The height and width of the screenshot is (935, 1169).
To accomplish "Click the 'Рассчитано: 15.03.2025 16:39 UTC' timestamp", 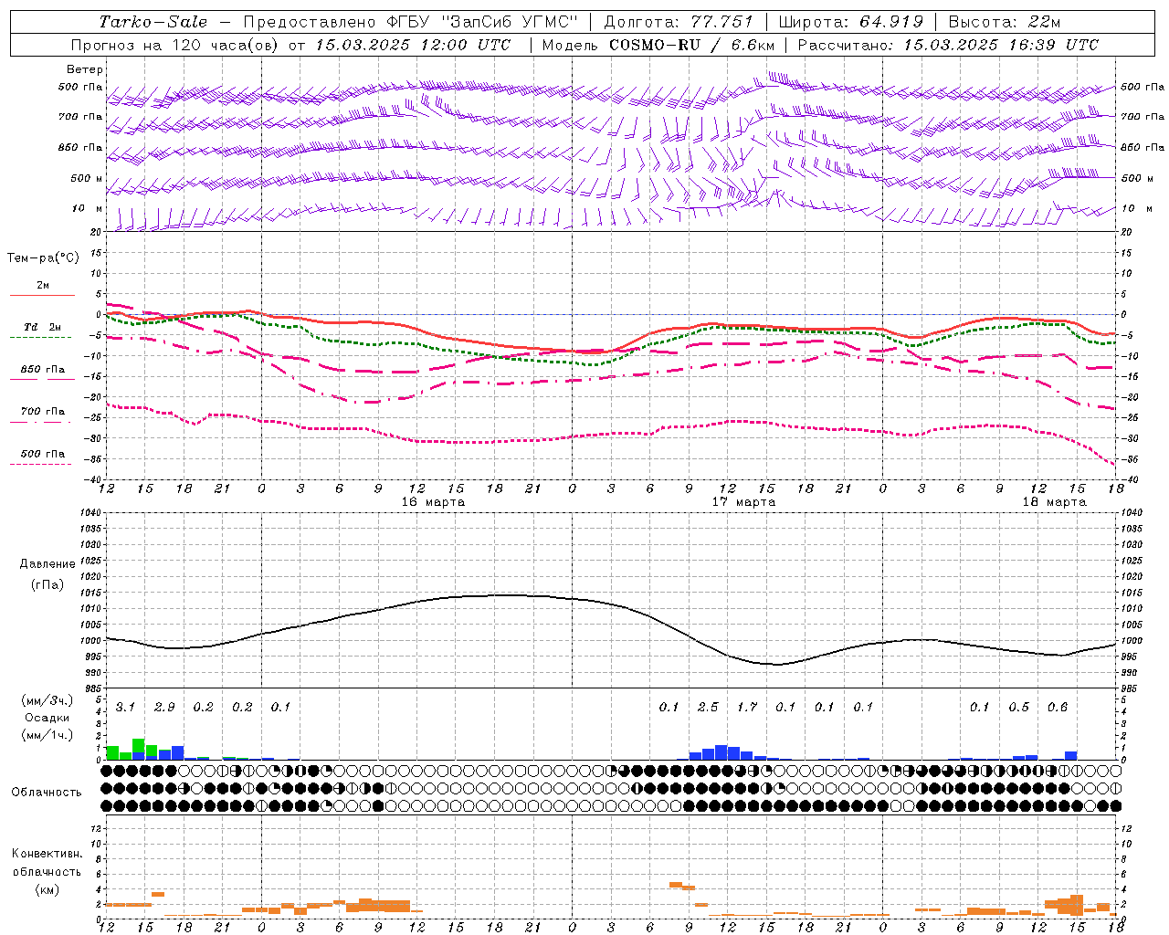I will [x=948, y=45].
